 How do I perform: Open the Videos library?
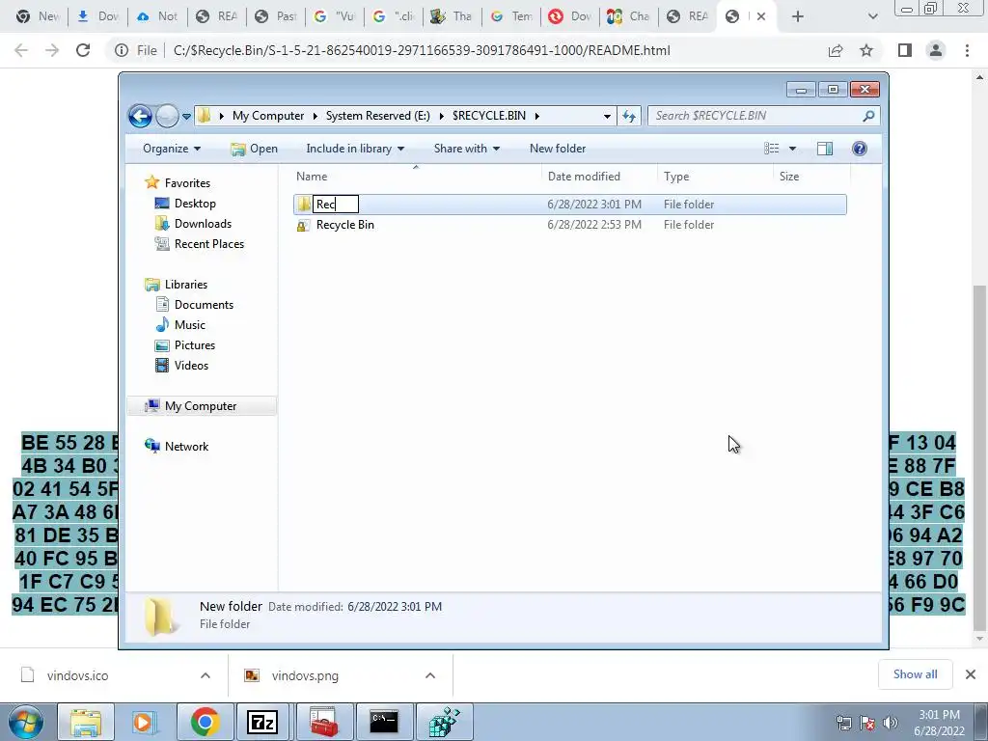pos(191,366)
